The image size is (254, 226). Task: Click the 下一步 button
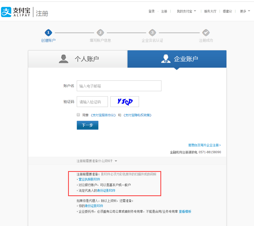(87, 125)
